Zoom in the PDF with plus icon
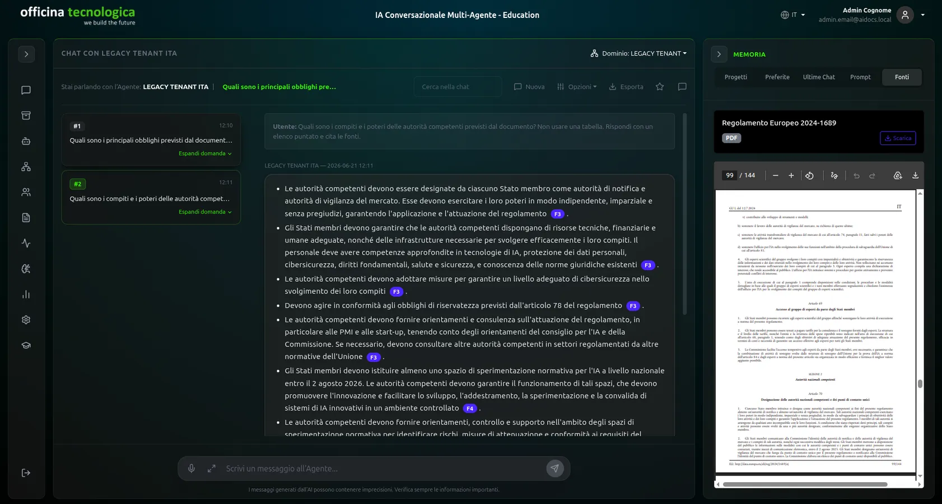Screen dimensions: 942x504 point(791,176)
